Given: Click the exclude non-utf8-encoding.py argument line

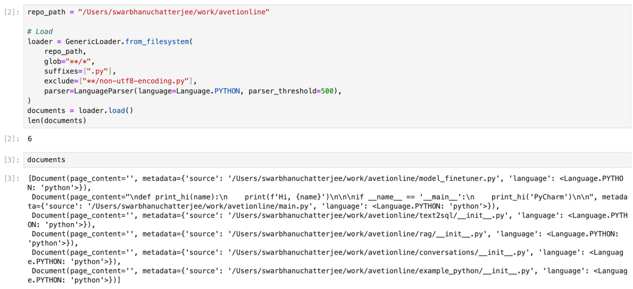Looking at the screenshot, I should (x=120, y=81).
